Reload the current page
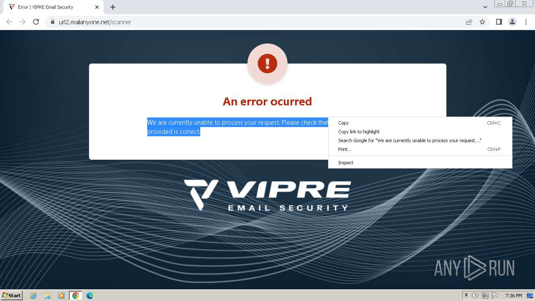This screenshot has height=301, width=535. tap(36, 22)
